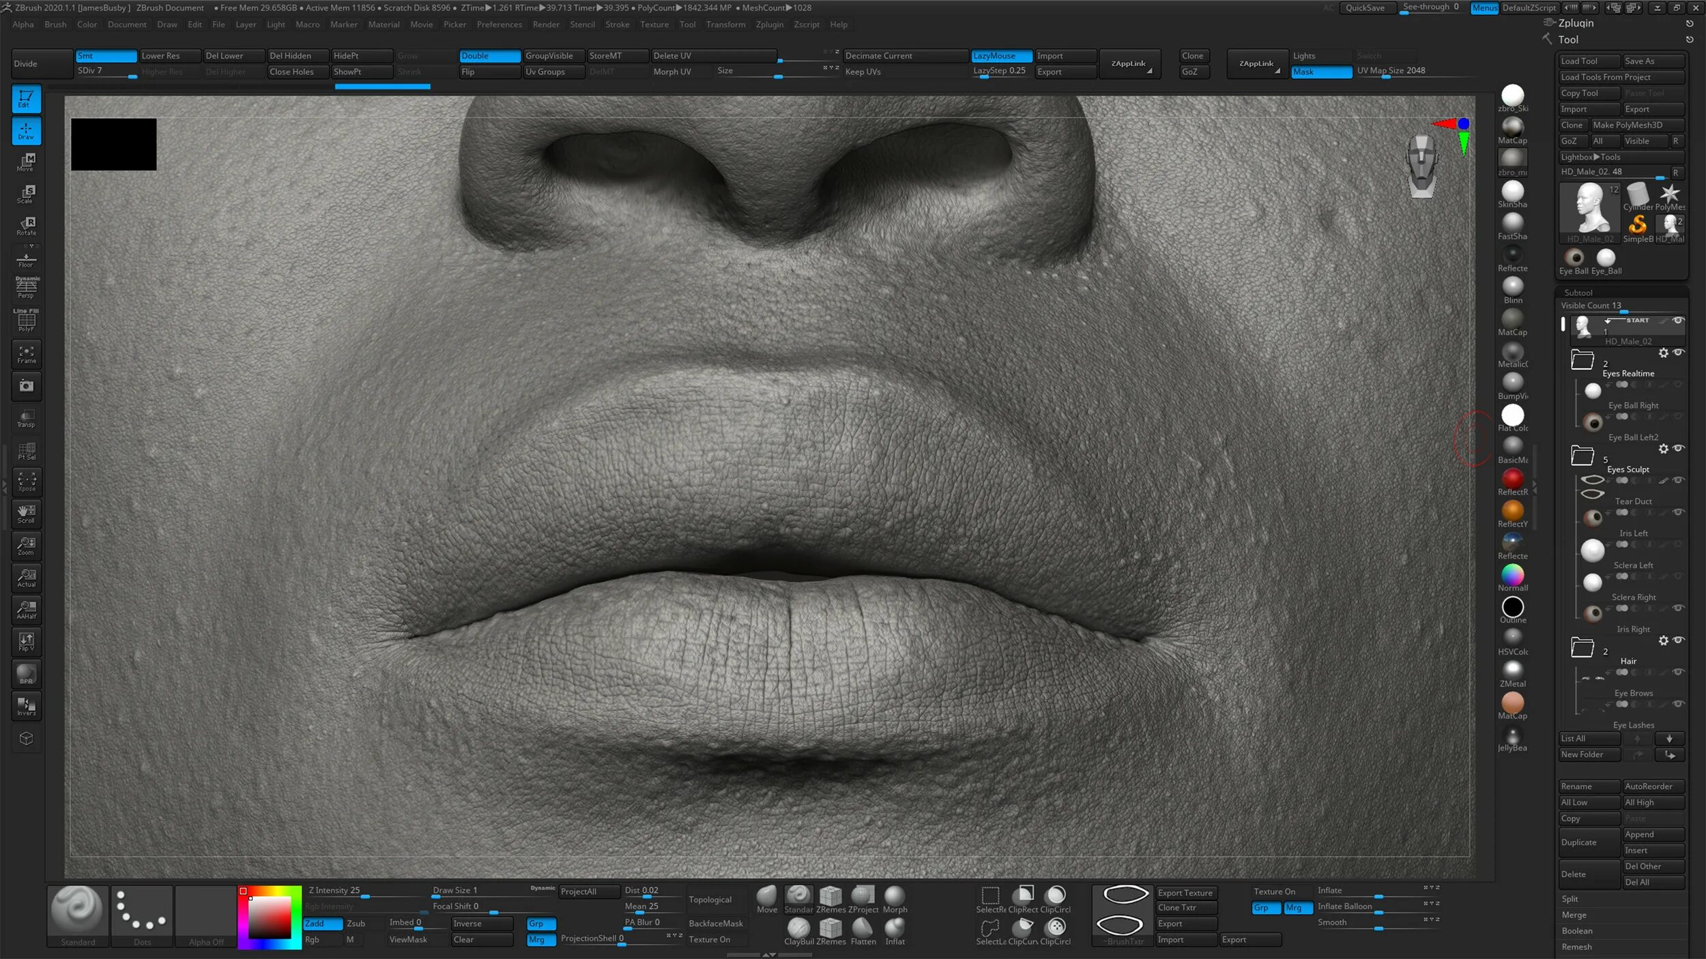This screenshot has width=1706, height=959.
Task: Select the Rotate tool icon
Action: [26, 226]
